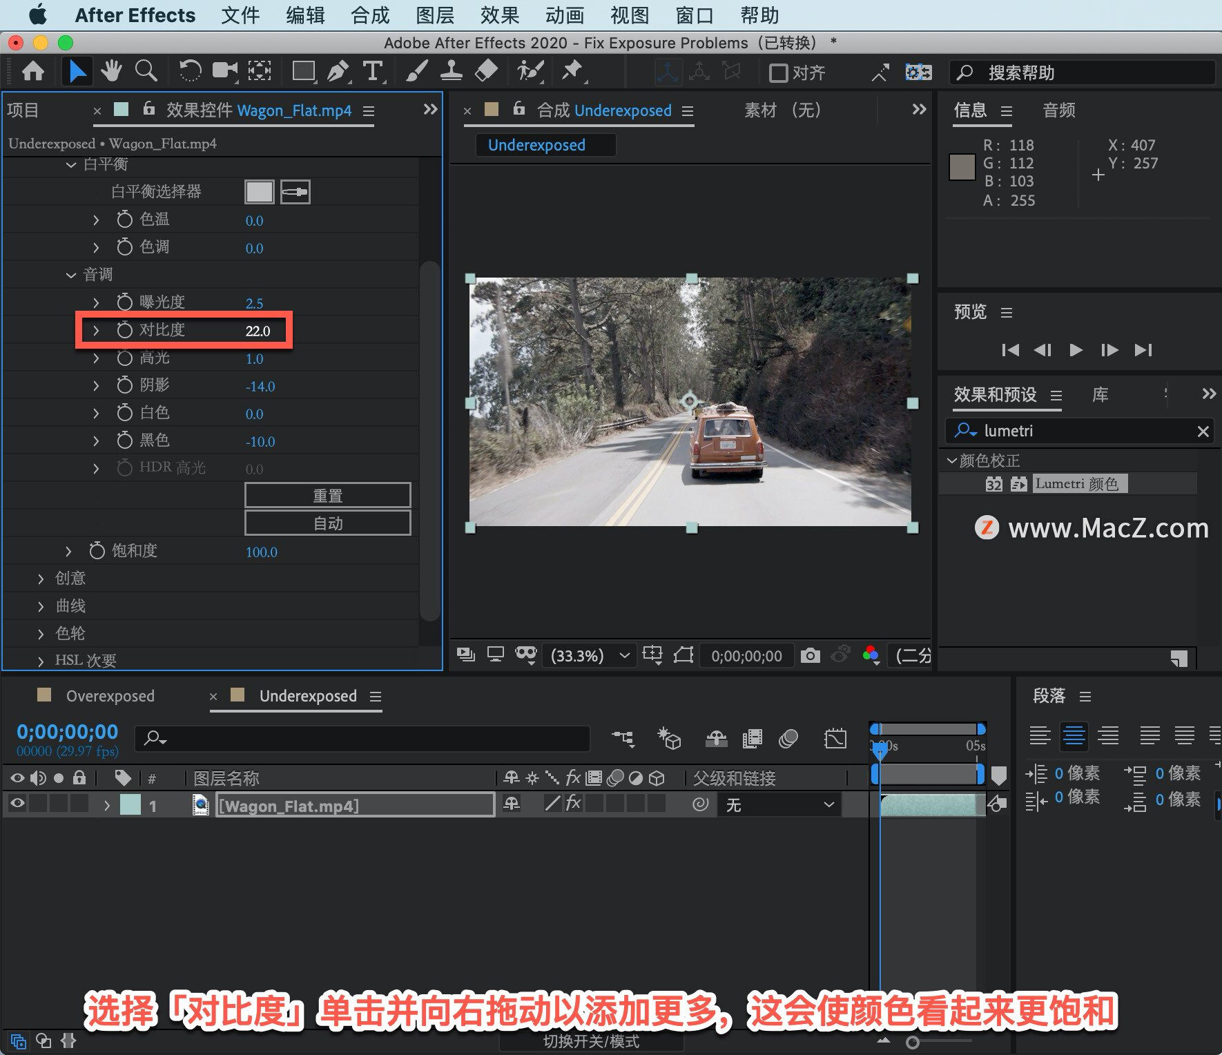Enable motion blur icon in timeline
This screenshot has width=1222, height=1055.
click(788, 739)
